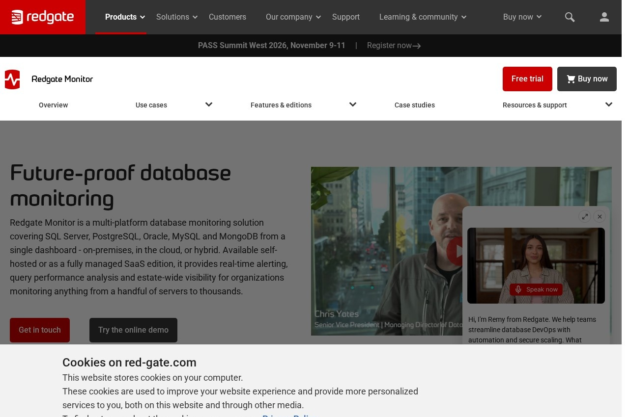The image size is (629, 417).
Task: Click the Future-proof database monitoring heading
Action: (x=120, y=186)
